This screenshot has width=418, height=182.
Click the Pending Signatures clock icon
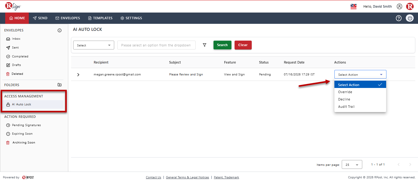tap(8, 125)
